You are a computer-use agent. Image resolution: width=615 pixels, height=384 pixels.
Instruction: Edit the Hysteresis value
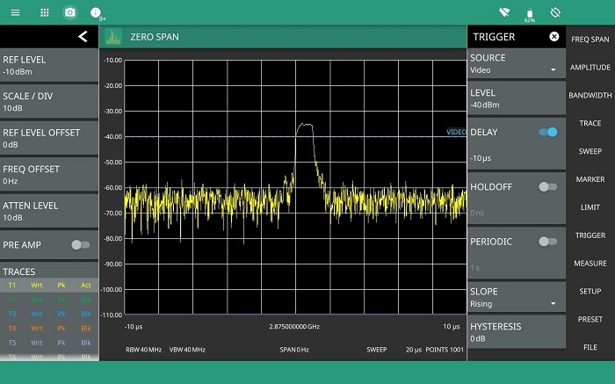pyautogui.click(x=517, y=332)
